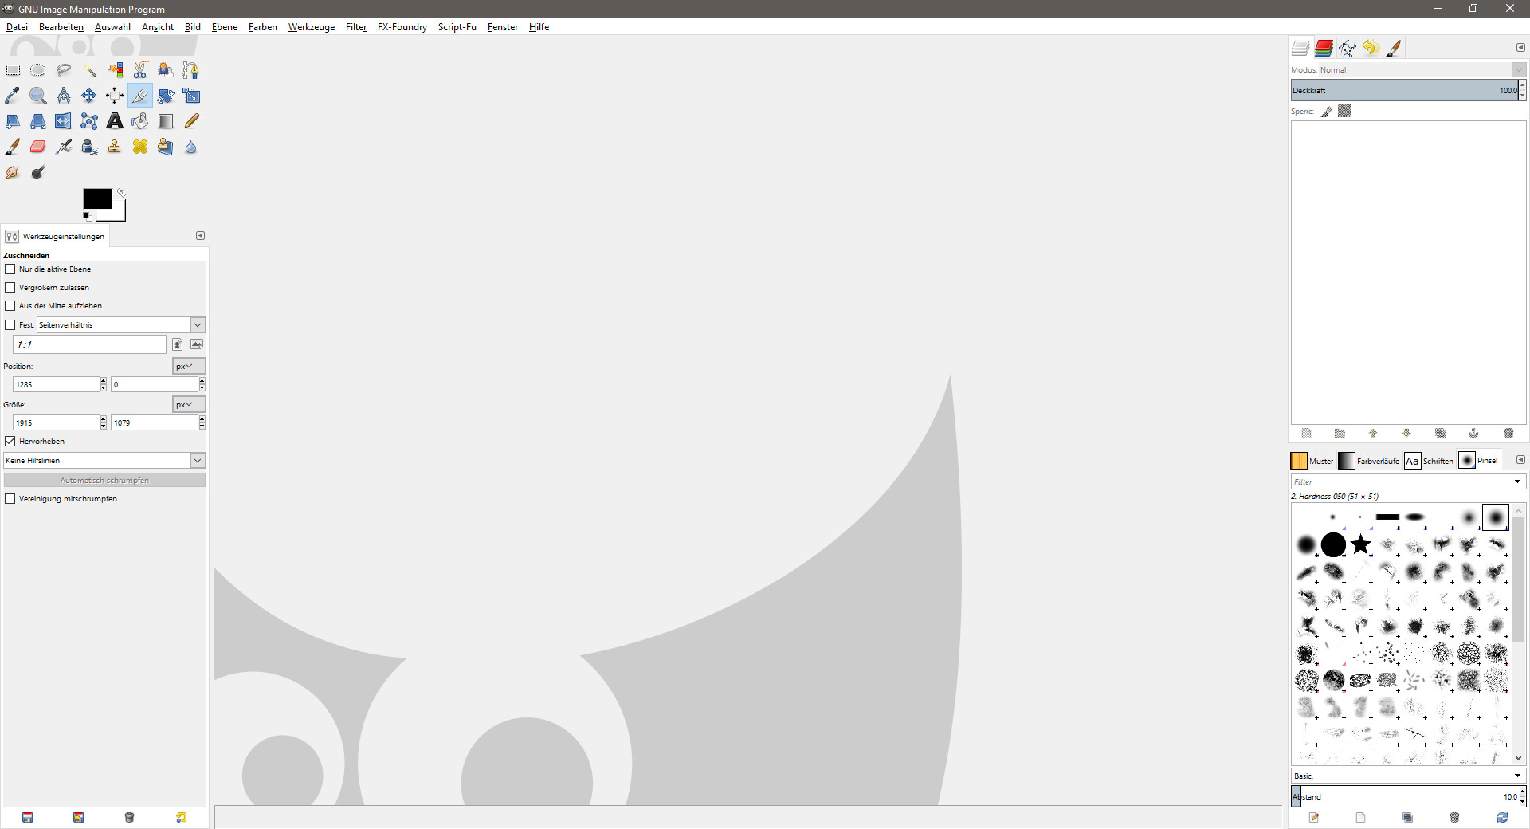Click the black foreground color swatch

(97, 198)
